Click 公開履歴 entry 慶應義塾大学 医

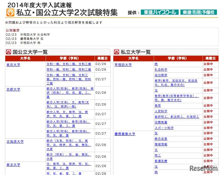tap(32, 39)
